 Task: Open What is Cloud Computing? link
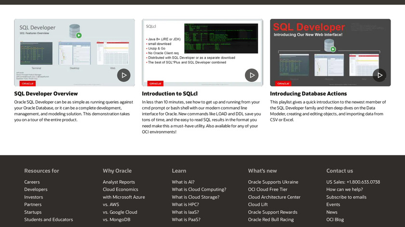tap(199, 189)
